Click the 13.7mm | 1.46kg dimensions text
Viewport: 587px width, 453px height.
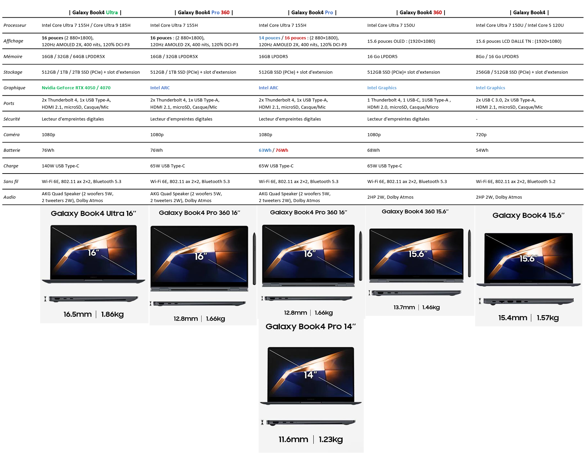coord(417,307)
